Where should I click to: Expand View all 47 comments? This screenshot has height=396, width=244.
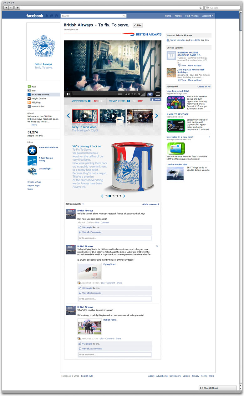[92, 232]
